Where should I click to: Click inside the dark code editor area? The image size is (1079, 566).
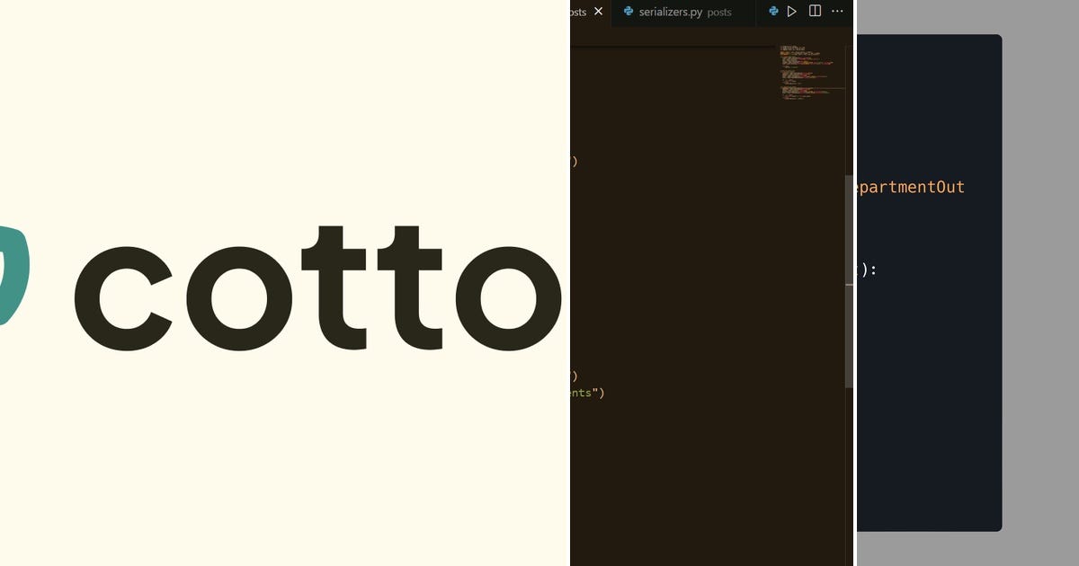coord(701,270)
